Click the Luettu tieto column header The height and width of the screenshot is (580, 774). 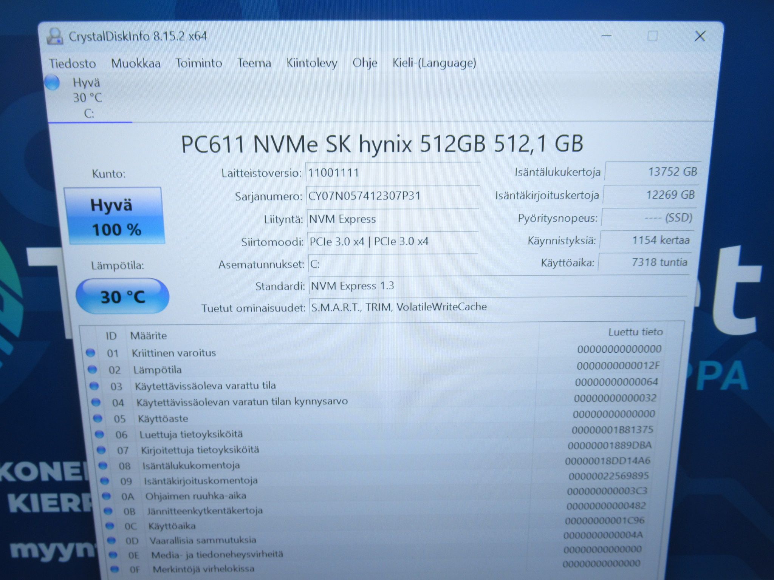[636, 332]
